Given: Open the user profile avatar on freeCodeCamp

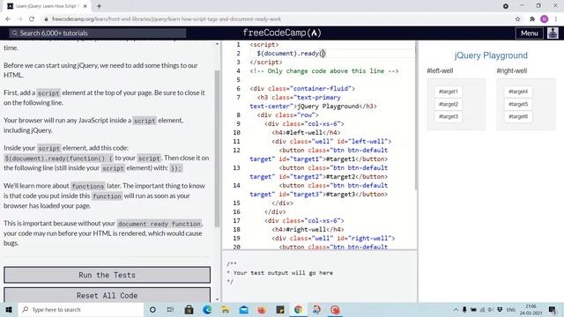Looking at the screenshot, I should 553,33.
